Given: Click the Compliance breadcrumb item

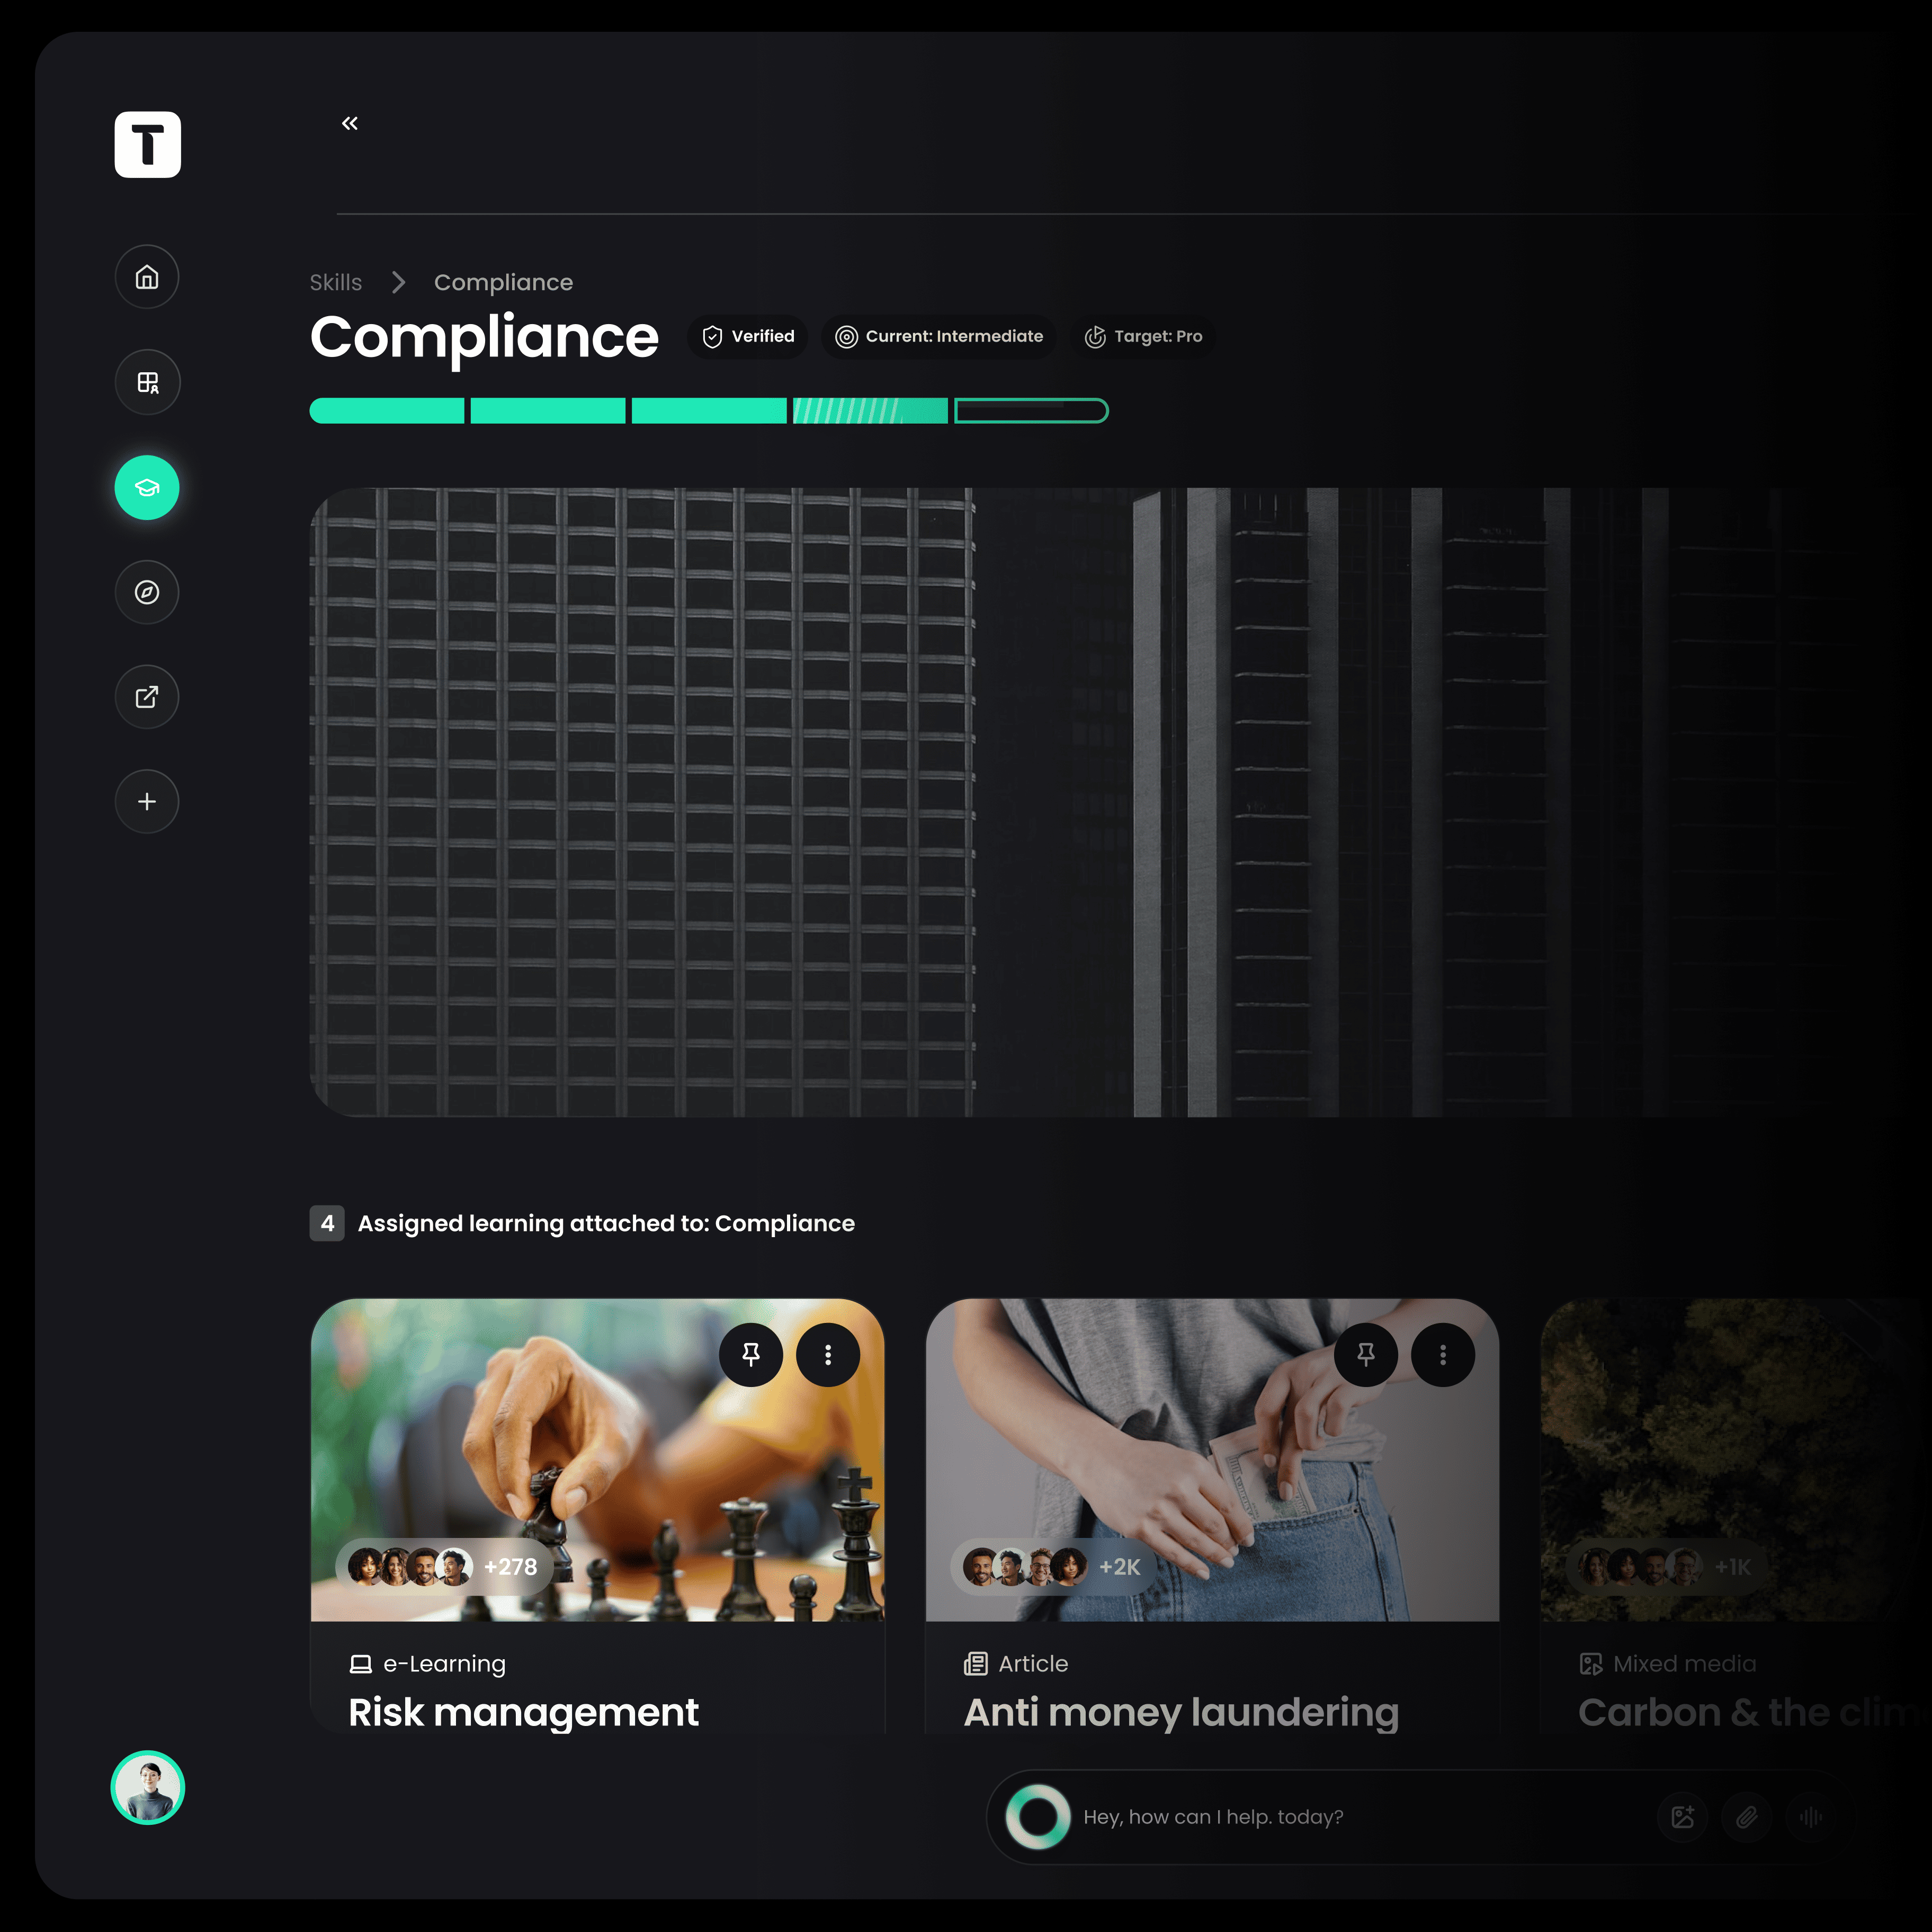Looking at the screenshot, I should (503, 282).
